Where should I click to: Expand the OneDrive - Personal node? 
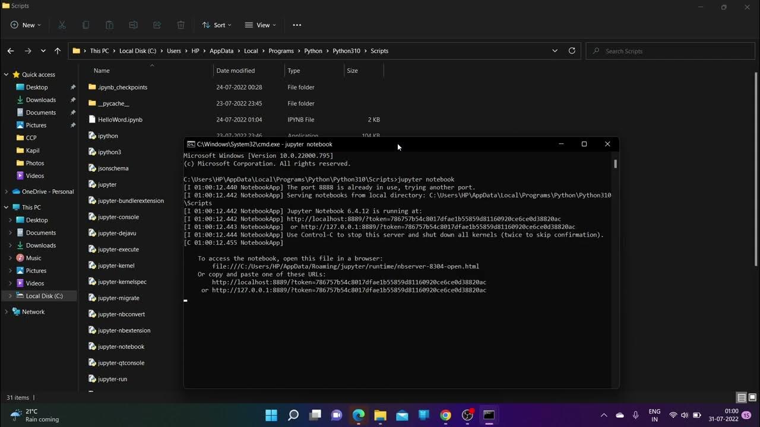tap(7, 192)
